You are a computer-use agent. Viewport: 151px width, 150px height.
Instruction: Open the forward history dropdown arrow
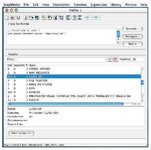pyautogui.click(x=100, y=18)
